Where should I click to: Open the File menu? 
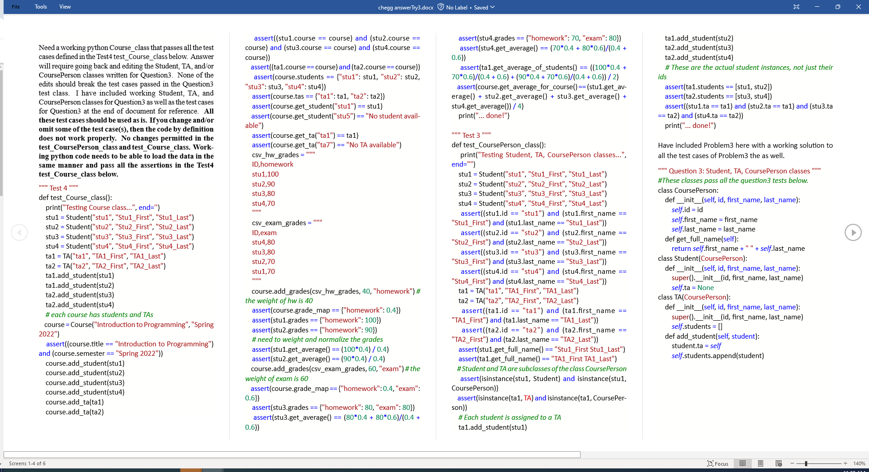15,7
